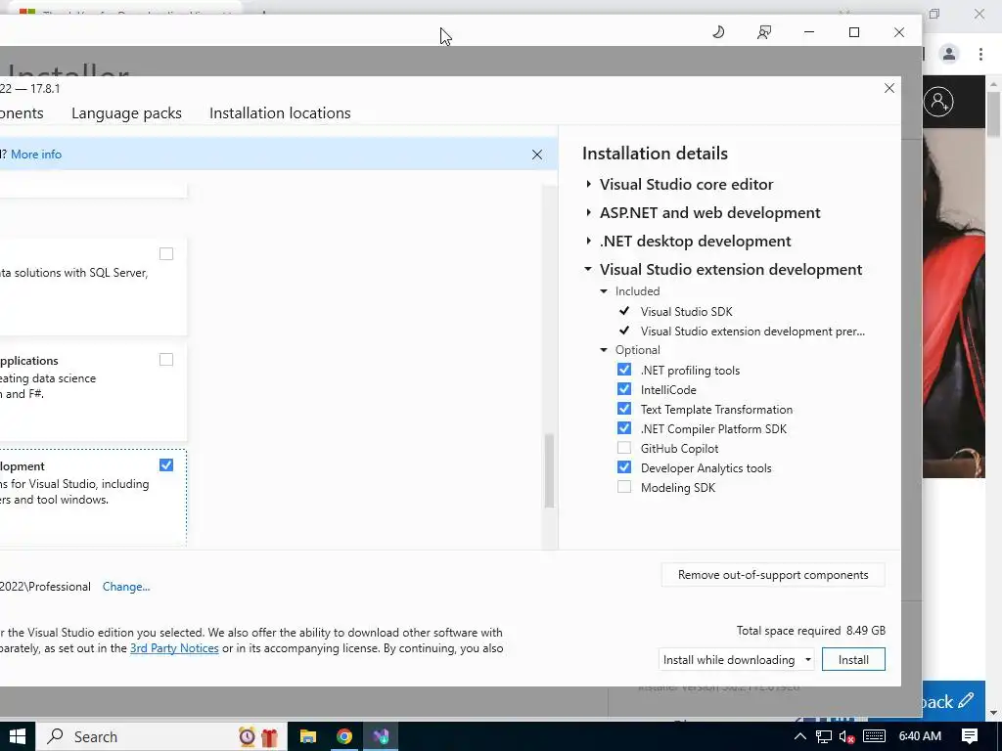Click the sign-in account icon on webpage
1002x751 pixels.
point(938,102)
